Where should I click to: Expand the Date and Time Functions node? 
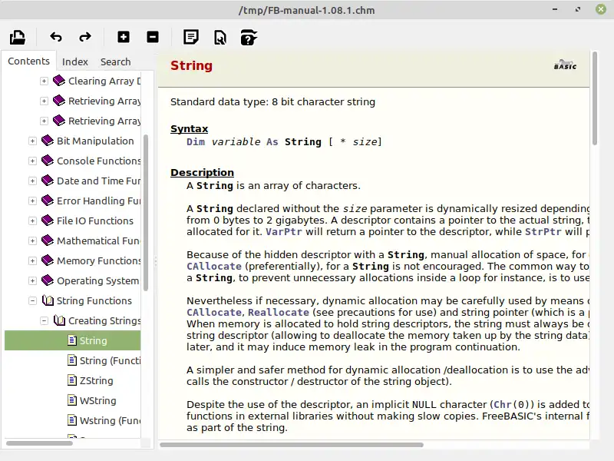coord(32,181)
